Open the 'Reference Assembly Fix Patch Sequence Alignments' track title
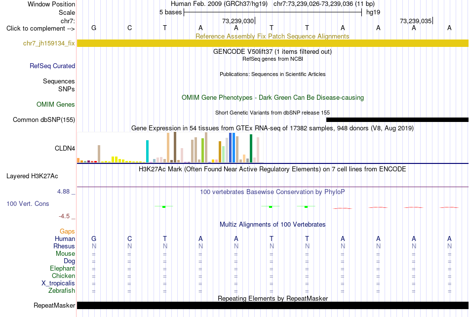Image resolution: width=469 pixels, height=317 pixels. [272, 36]
